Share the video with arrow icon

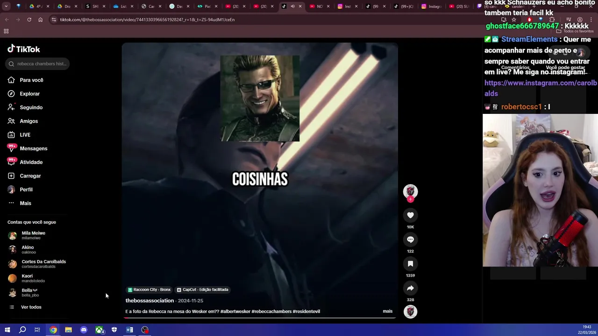click(410, 288)
